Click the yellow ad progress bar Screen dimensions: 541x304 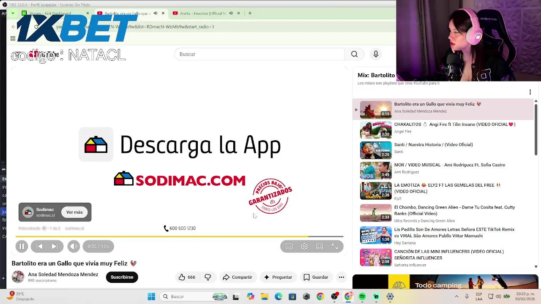click(179, 237)
